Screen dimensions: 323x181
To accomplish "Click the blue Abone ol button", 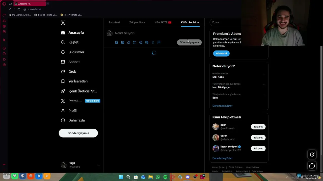I will click(221, 53).
